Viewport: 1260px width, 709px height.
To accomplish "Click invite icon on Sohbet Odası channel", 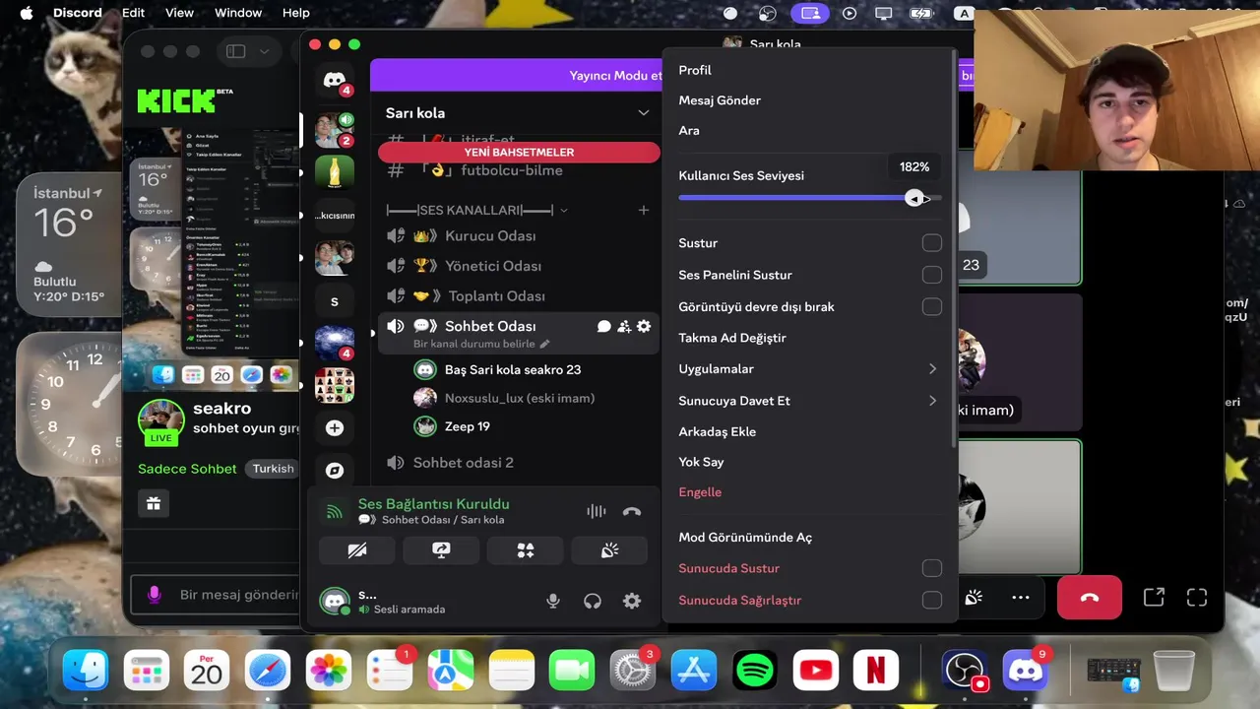I will point(624,326).
